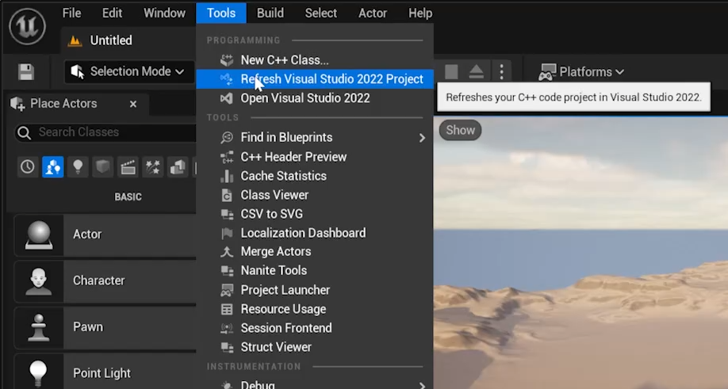Viewport: 728px width, 389px height.
Task: Open the Edit menu
Action: point(112,13)
